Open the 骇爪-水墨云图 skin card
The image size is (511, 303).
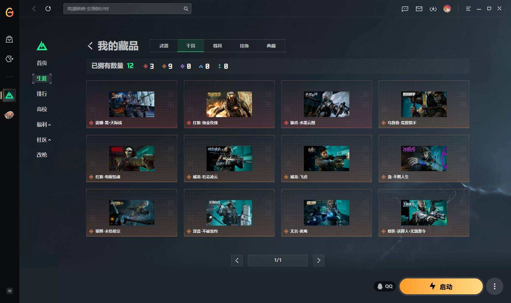coord(327,104)
